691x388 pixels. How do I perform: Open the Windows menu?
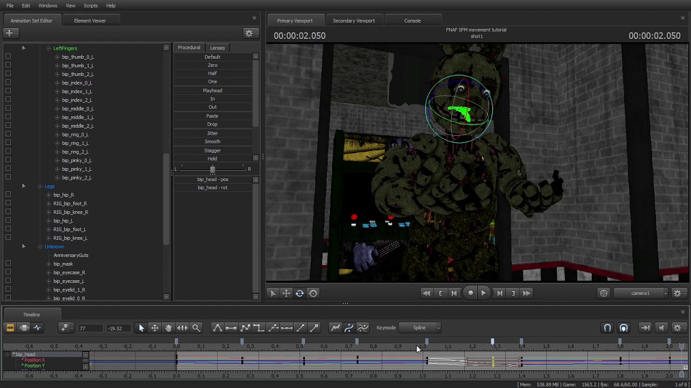(x=48, y=5)
